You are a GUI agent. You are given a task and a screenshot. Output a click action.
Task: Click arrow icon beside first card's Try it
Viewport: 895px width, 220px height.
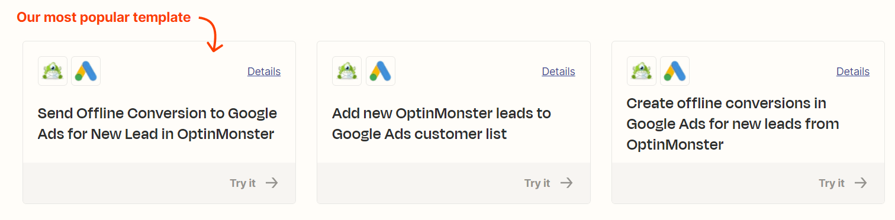tap(272, 183)
